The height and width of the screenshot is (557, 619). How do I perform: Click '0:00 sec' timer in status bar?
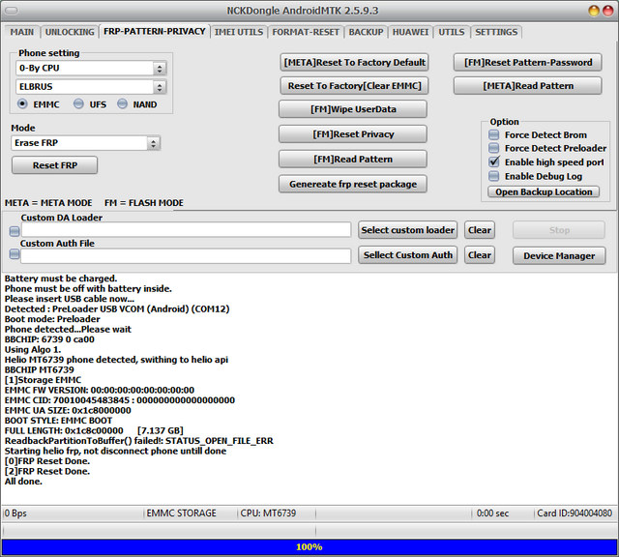tap(492, 513)
